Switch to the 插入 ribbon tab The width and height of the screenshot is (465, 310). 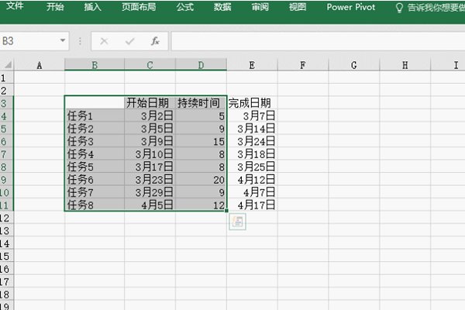click(92, 7)
